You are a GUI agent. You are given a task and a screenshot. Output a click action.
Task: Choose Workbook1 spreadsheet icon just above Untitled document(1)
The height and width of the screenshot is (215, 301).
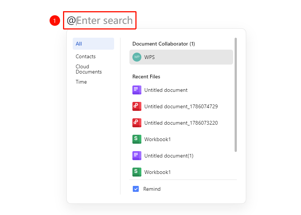tap(137, 139)
